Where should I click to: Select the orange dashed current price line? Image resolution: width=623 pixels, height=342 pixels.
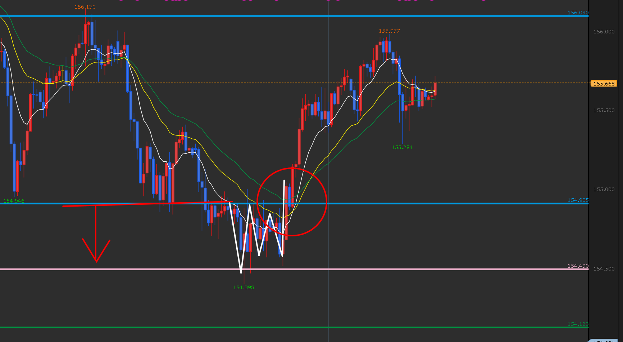pos(504,83)
